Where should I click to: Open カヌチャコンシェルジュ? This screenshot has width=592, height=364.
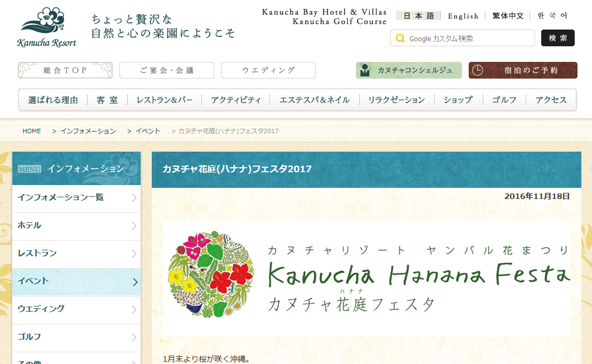(409, 70)
